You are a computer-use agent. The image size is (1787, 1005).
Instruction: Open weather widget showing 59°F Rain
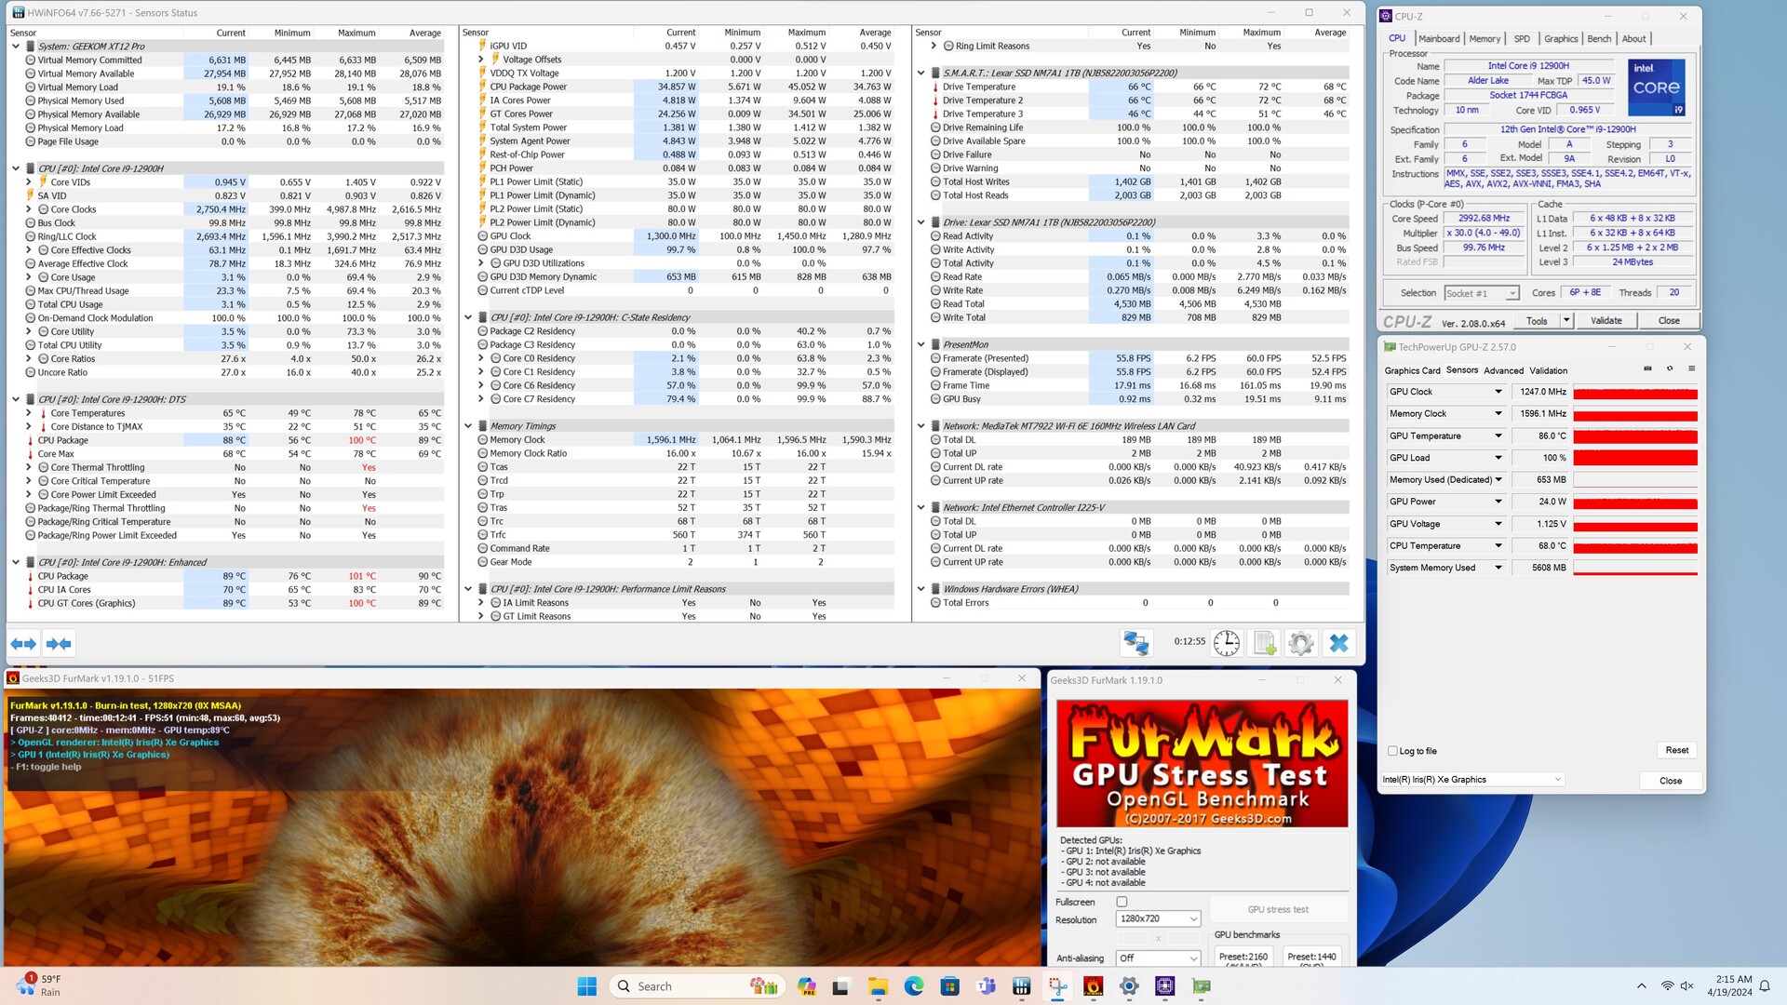click(x=39, y=985)
